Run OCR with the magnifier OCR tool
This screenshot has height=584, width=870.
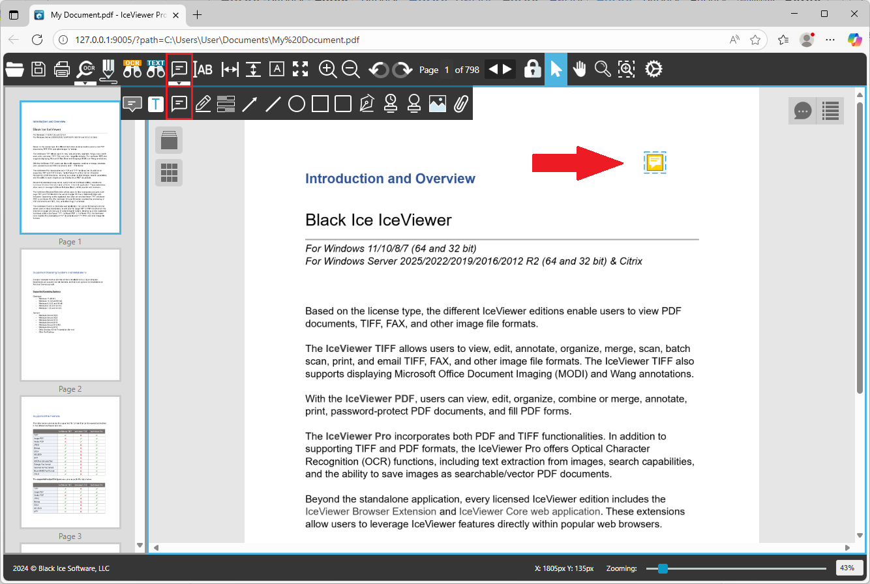click(x=85, y=68)
